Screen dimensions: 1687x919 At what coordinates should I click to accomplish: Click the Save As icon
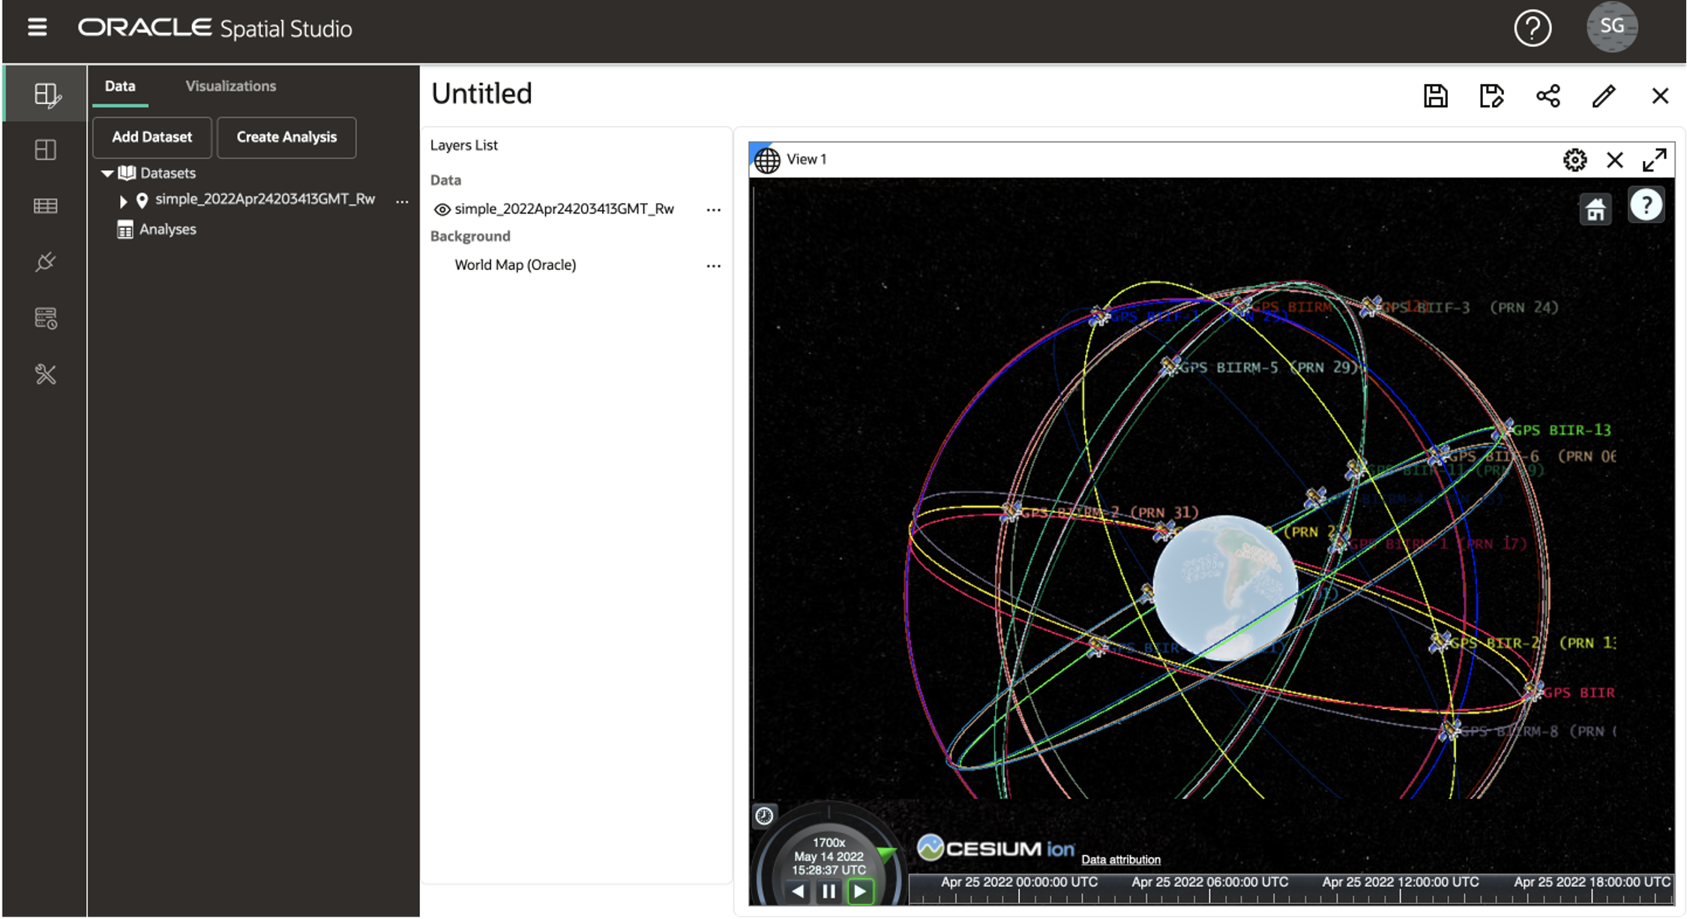pyautogui.click(x=1491, y=96)
